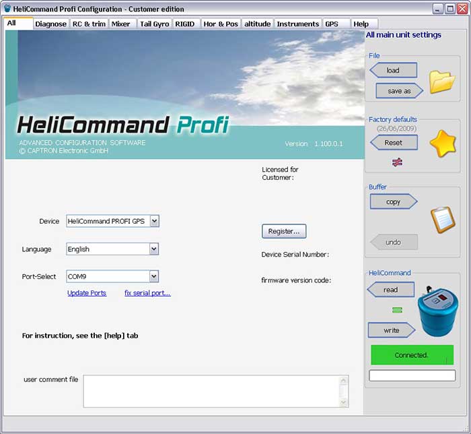
Task: Click the blue HeliCommand device image
Action: point(438,311)
